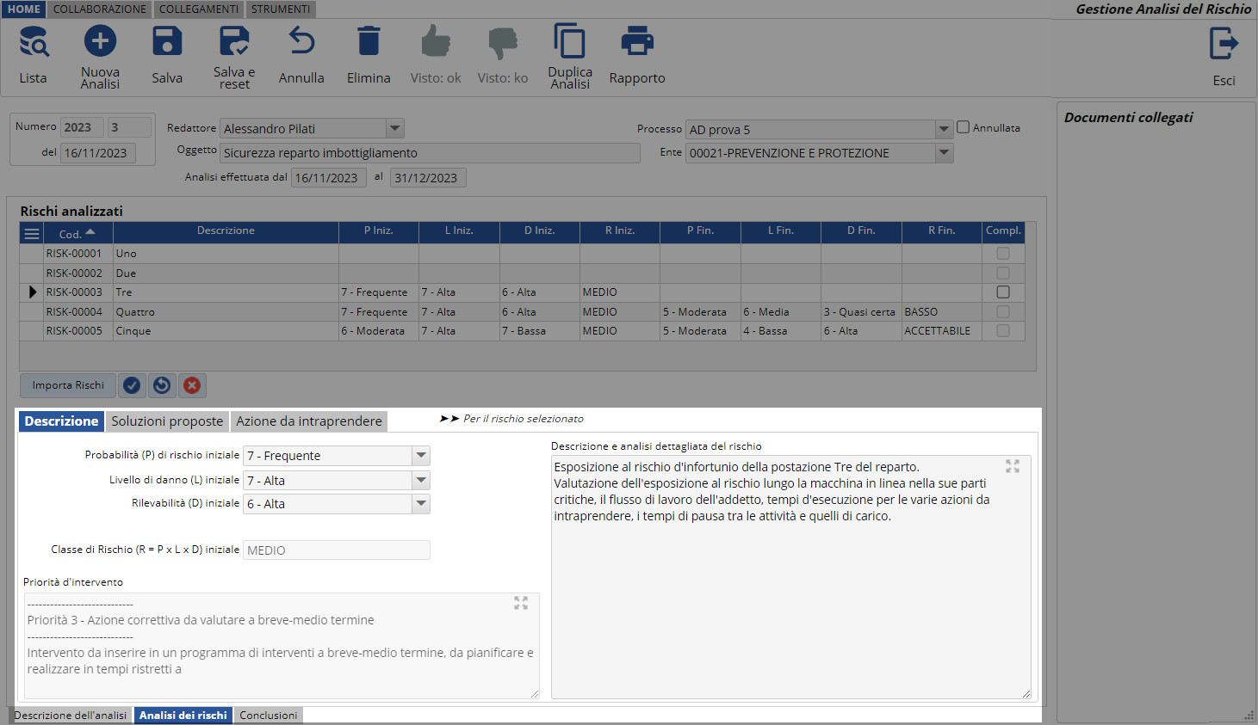Viewport: 1258px width, 725px height.
Task: Click the Salva disk icon
Action: [x=167, y=42]
